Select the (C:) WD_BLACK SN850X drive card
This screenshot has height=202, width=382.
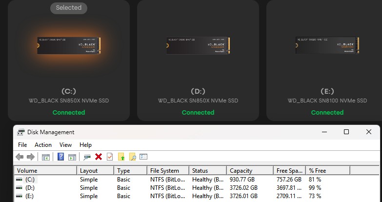coord(69,60)
